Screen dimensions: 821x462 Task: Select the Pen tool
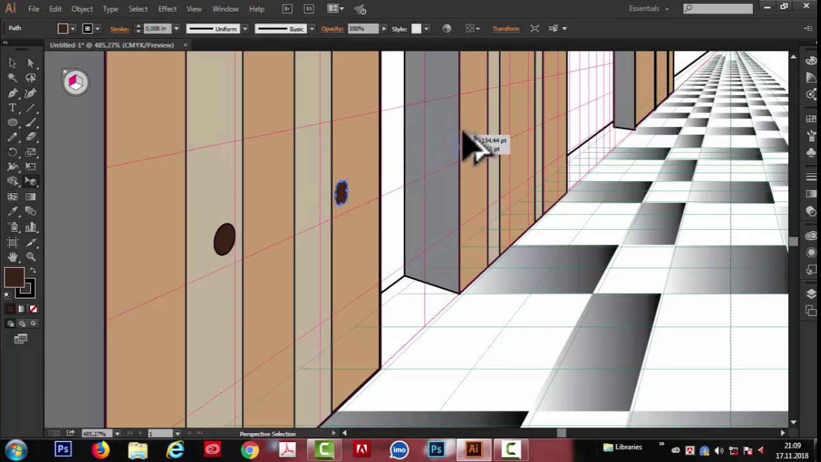(x=12, y=93)
